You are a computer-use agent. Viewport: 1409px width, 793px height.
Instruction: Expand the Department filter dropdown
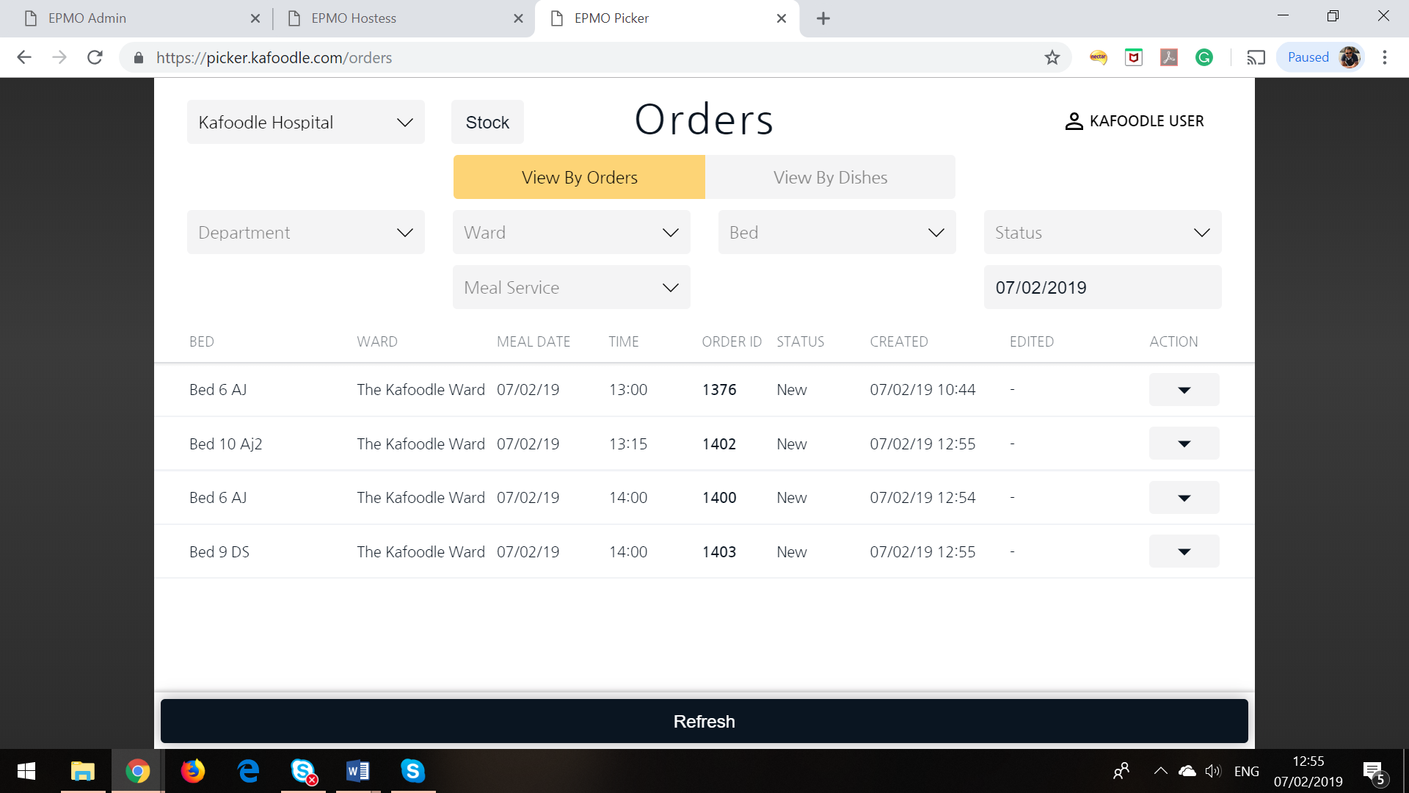click(x=306, y=232)
